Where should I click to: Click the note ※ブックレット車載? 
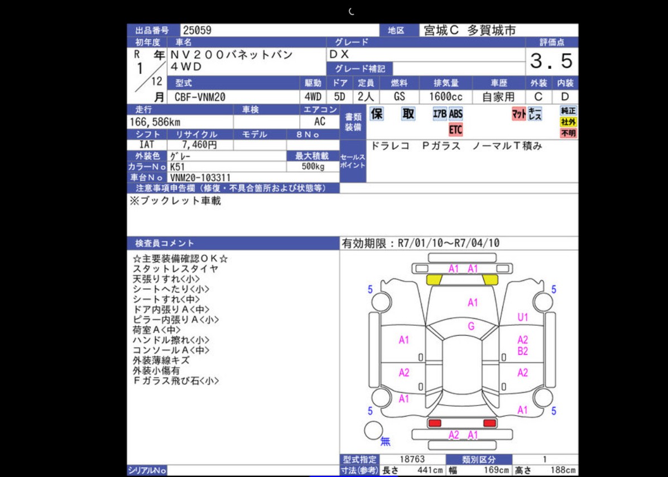pyautogui.click(x=175, y=201)
